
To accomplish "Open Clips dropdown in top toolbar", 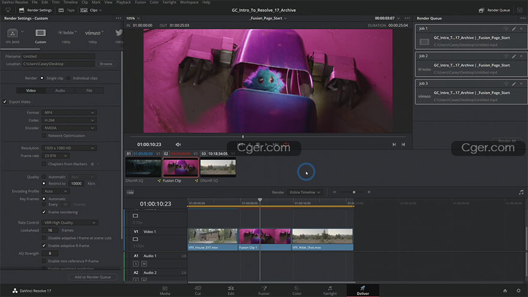I will click(91, 10).
